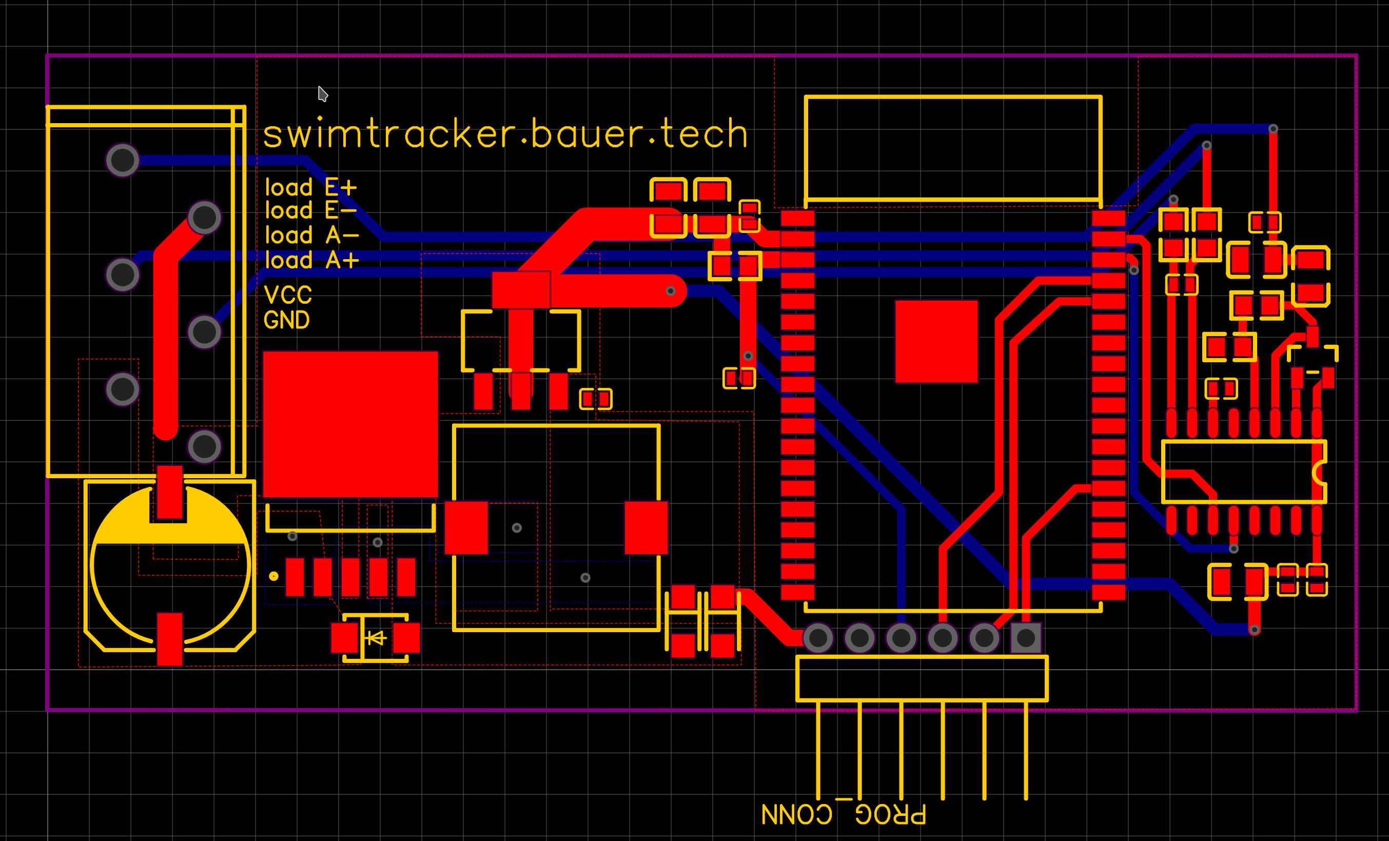Select the bottom pad of the round capacitor
This screenshot has height=841, width=1389.
pos(170,639)
